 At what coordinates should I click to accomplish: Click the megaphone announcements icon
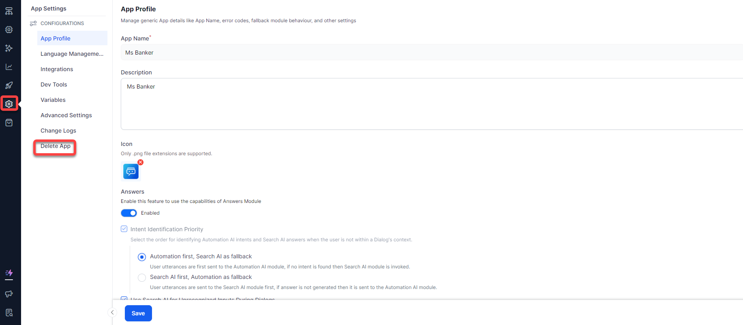(9, 294)
